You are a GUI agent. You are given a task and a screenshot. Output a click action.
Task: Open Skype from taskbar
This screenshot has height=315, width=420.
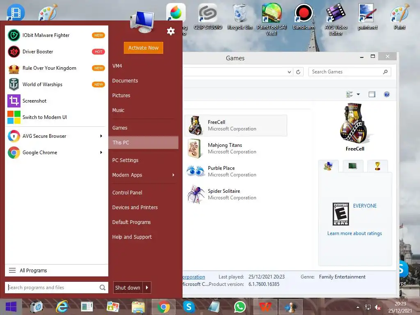189,307
